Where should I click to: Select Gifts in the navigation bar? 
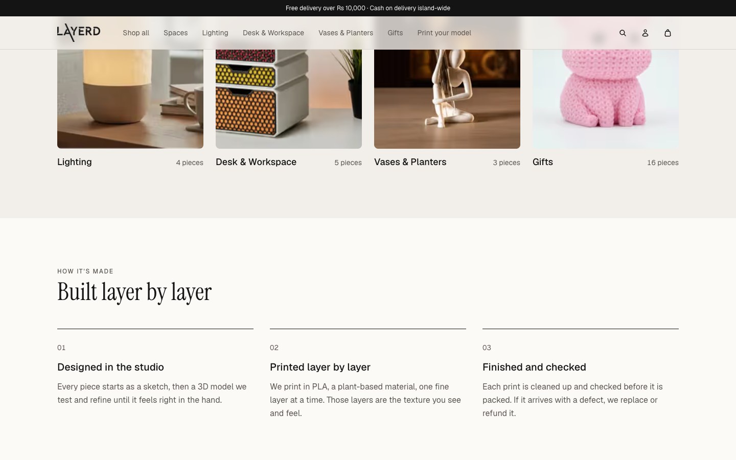pyautogui.click(x=395, y=33)
